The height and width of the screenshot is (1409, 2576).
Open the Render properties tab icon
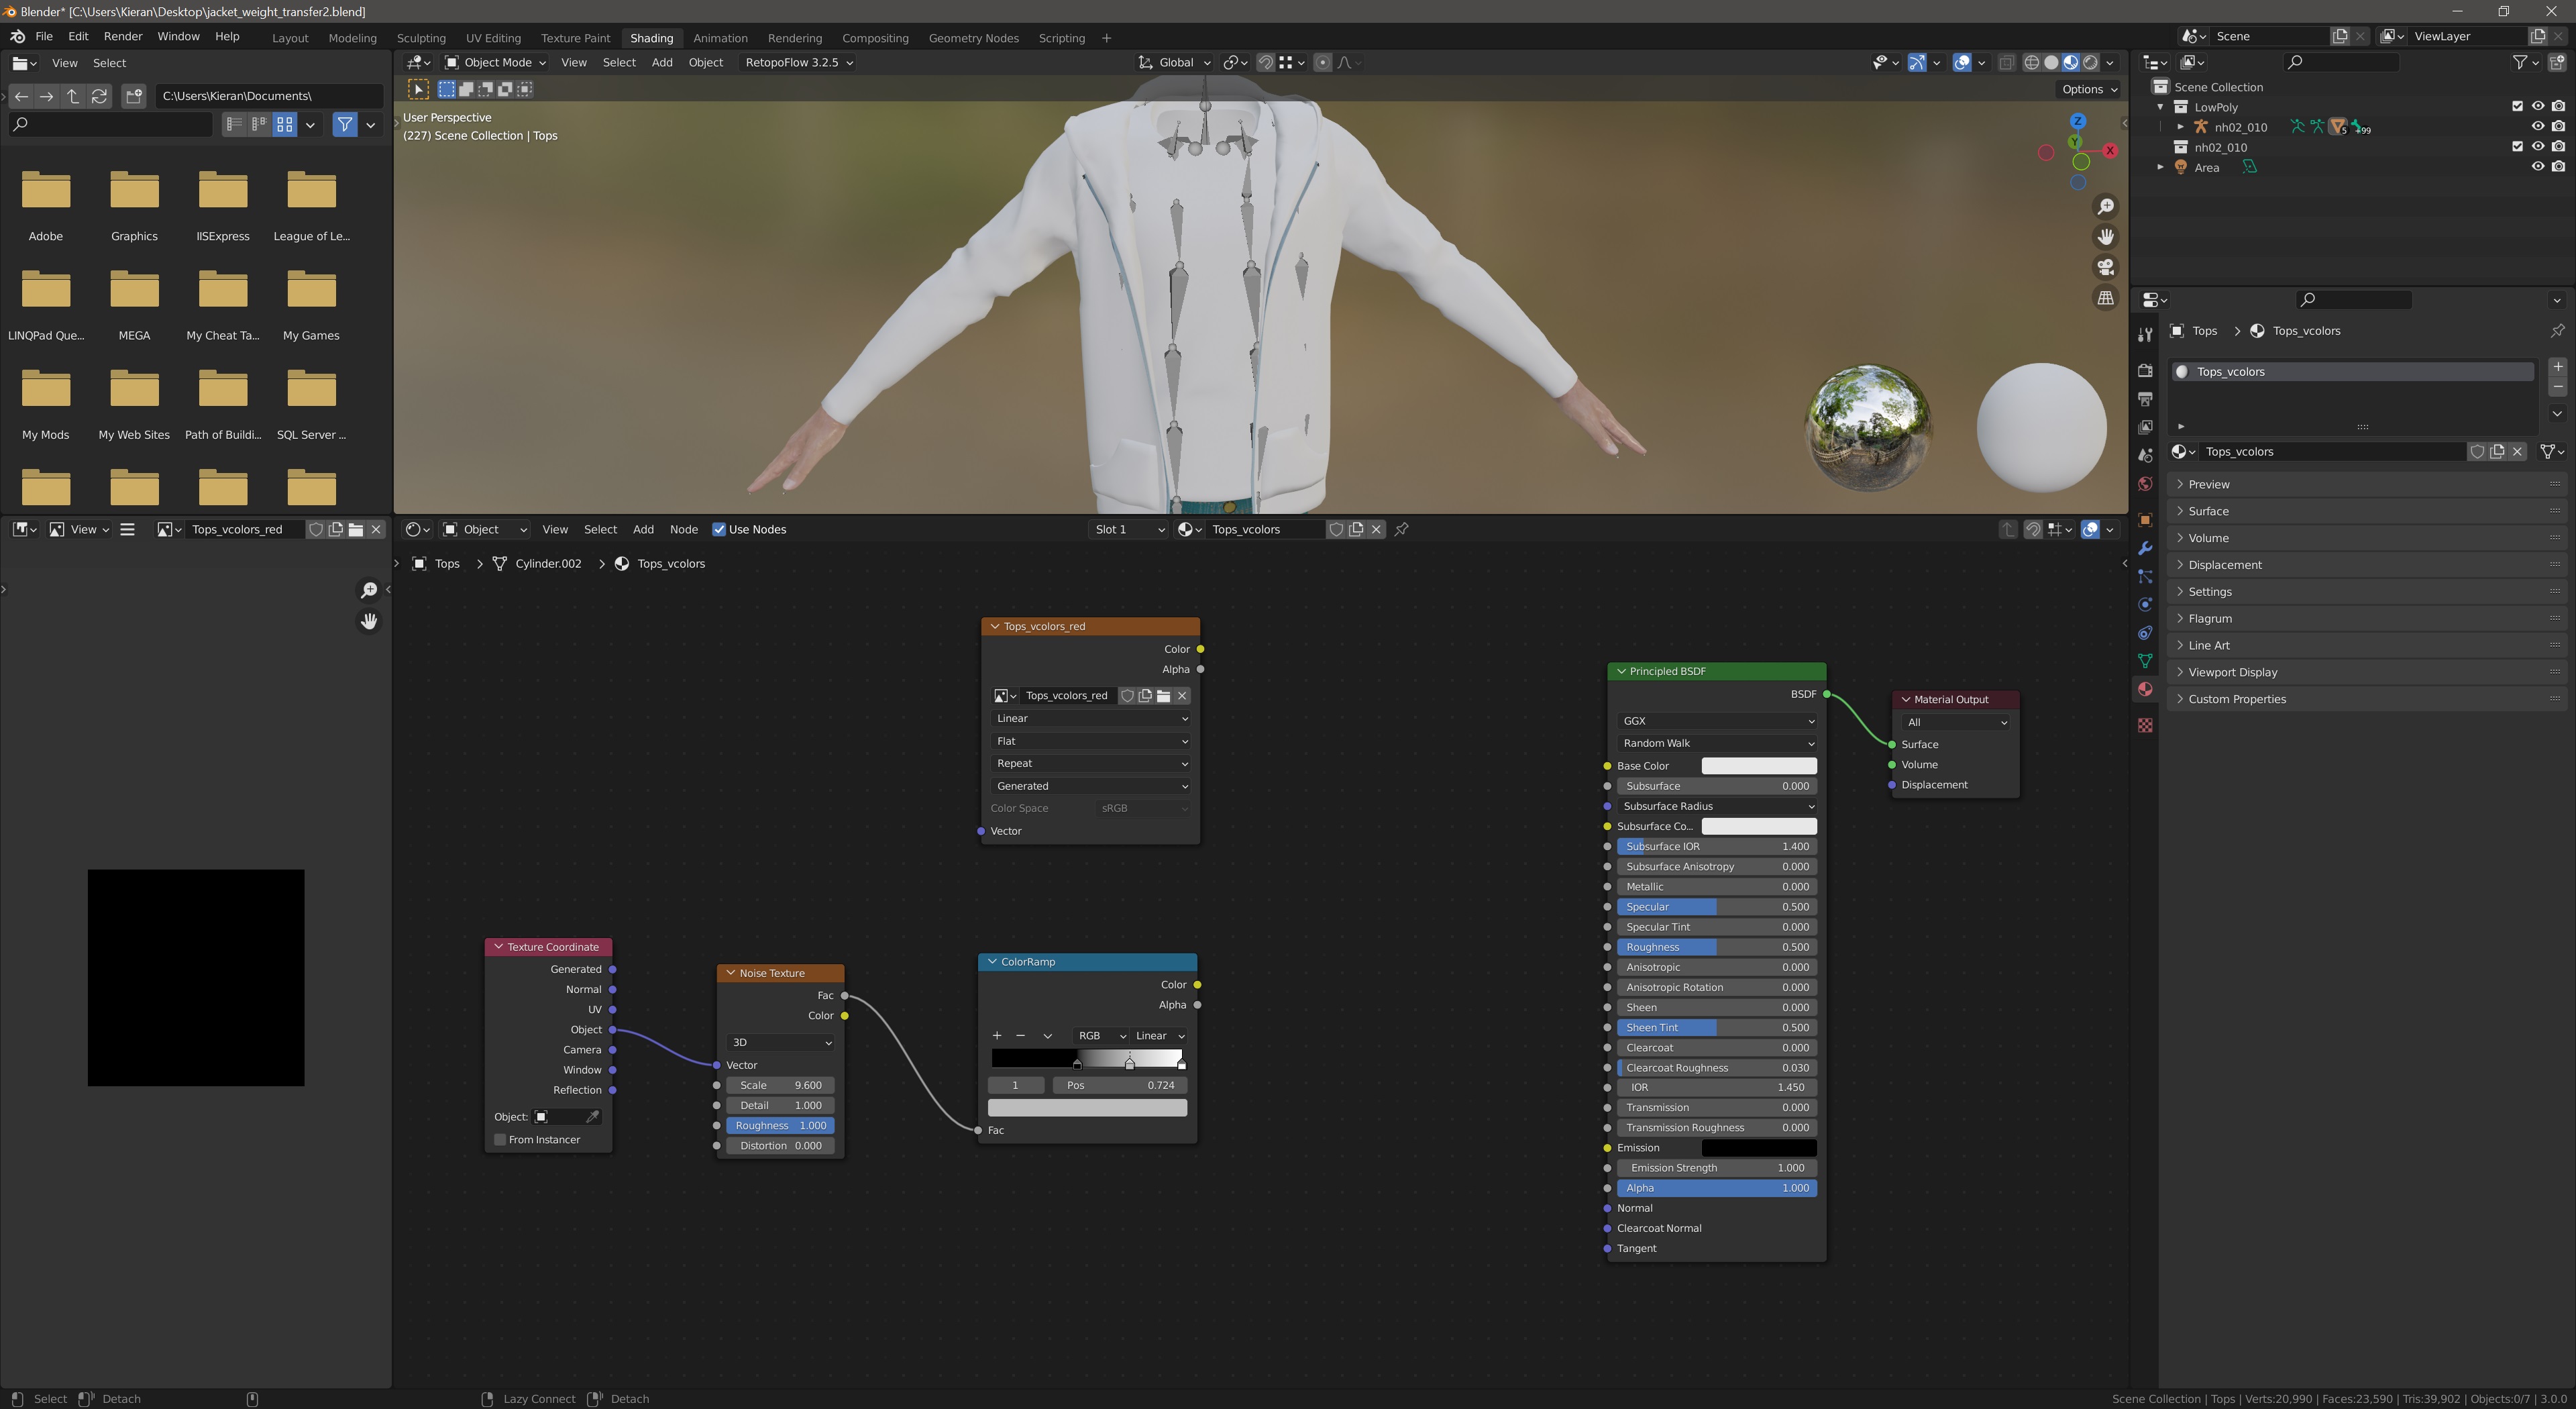tap(2145, 370)
